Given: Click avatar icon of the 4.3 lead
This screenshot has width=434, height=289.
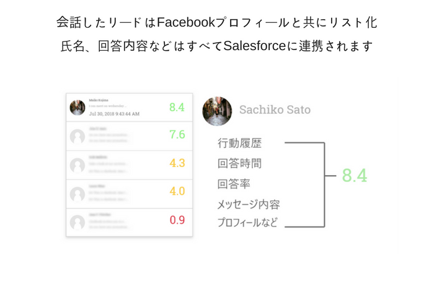Looking at the screenshot, I should [77, 165].
